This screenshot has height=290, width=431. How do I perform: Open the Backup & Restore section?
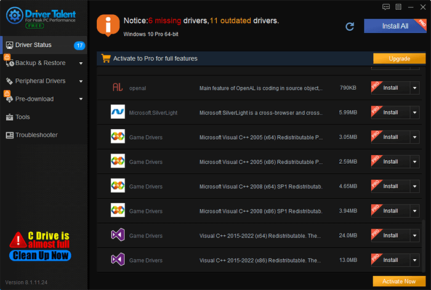tap(44, 63)
